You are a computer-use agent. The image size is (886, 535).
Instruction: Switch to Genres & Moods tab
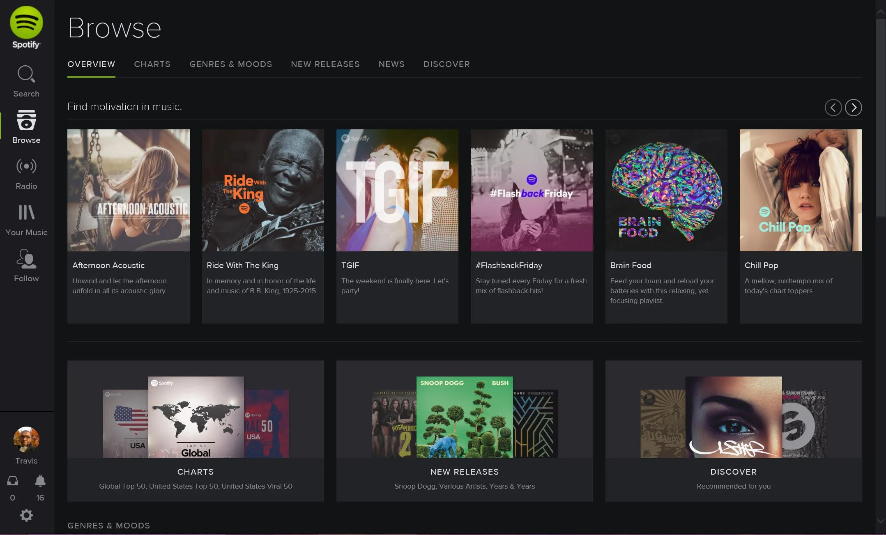(x=230, y=64)
